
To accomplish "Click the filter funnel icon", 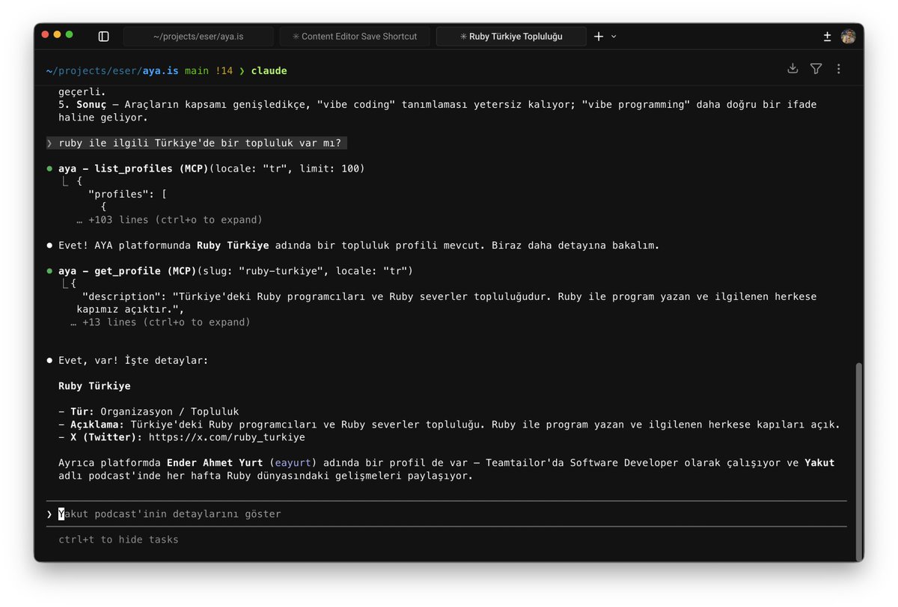I will point(816,69).
